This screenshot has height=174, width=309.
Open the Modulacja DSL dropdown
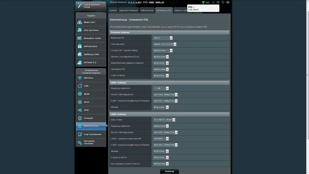(163, 38)
